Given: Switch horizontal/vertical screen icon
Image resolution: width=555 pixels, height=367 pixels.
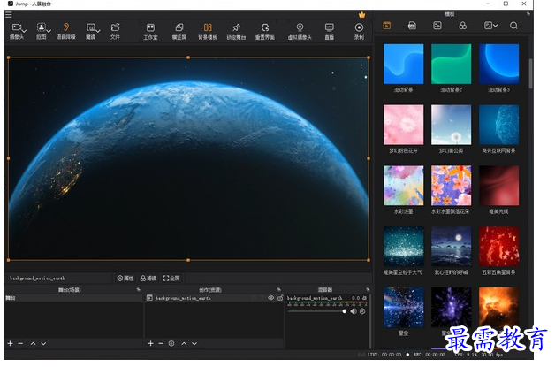Looking at the screenshot, I should point(179,27).
